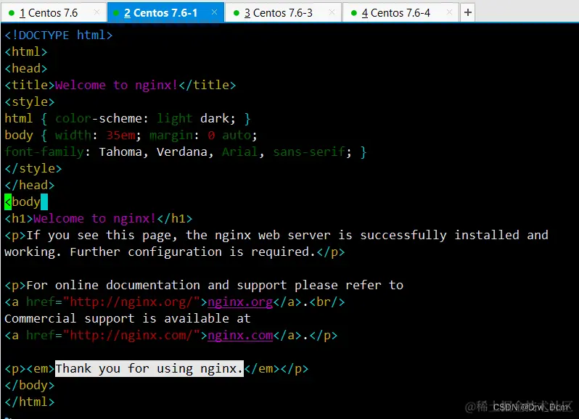Click the href "http://nginx.com/" string

(x=131, y=336)
